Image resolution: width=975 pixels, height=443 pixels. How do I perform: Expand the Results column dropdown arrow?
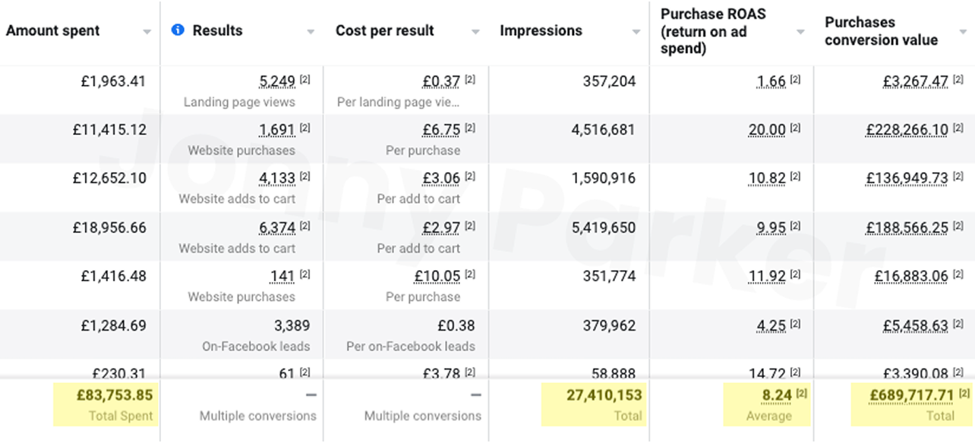pyautogui.click(x=311, y=32)
